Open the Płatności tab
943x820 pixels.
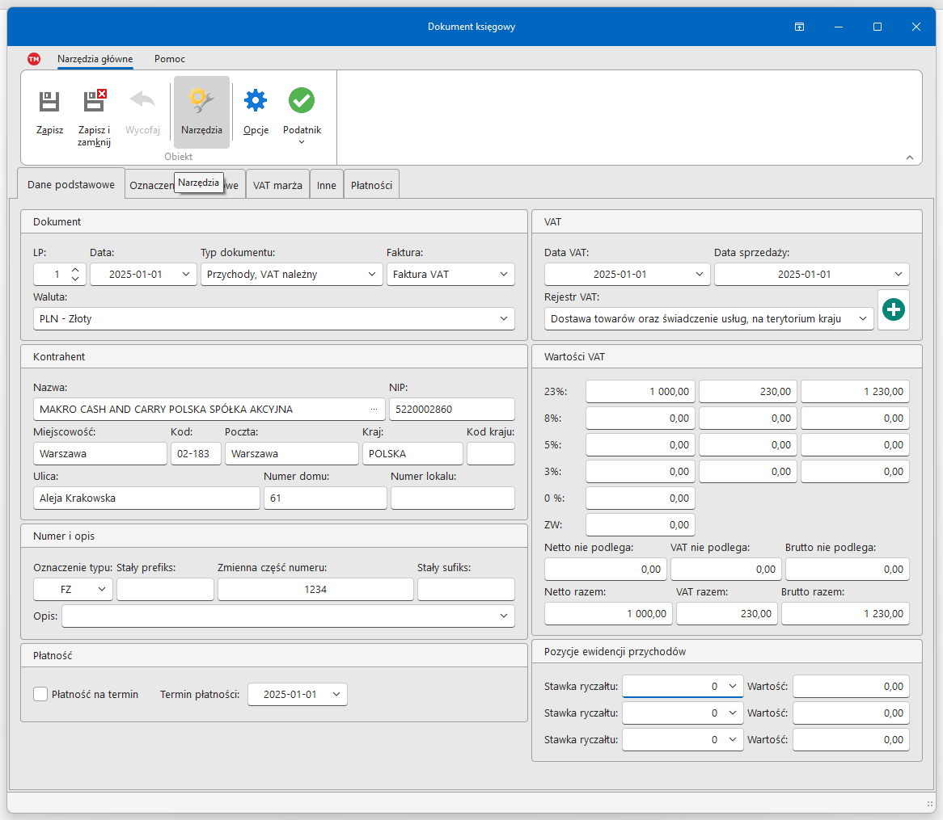[371, 185]
